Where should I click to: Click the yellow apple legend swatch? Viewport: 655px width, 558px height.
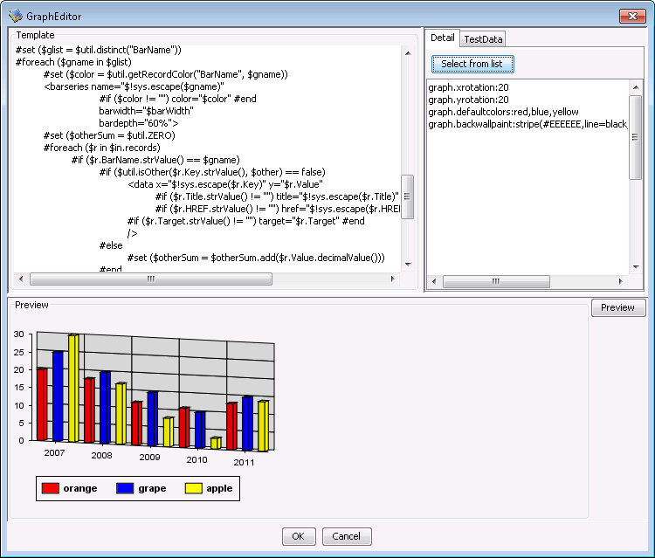coord(193,488)
